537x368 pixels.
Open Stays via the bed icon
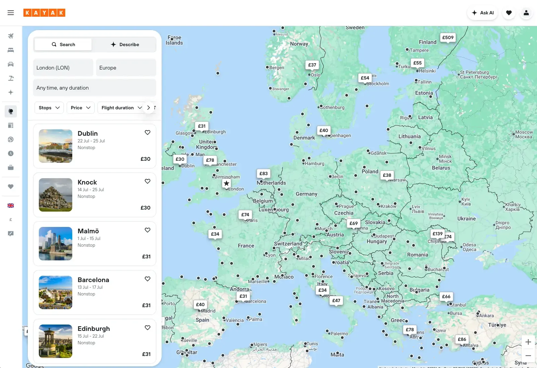pyautogui.click(x=11, y=50)
